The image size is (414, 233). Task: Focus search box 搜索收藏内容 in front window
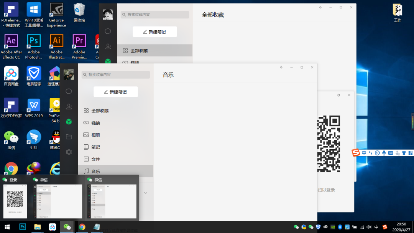116,74
